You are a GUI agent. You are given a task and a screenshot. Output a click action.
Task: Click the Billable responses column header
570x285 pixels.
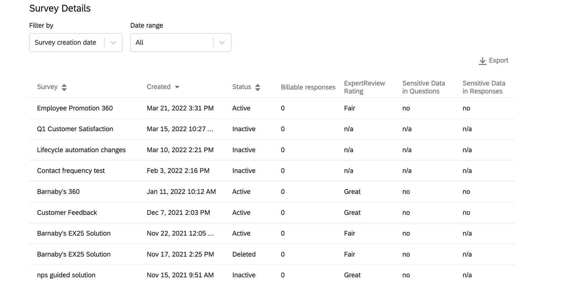tap(308, 87)
